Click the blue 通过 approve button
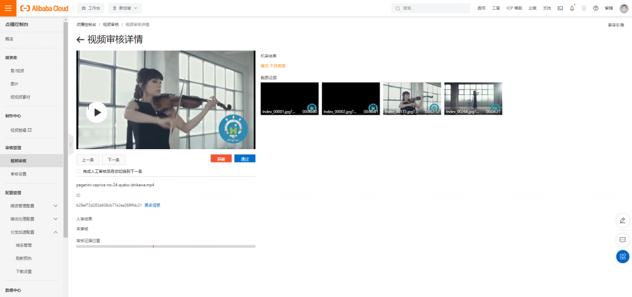632x297 pixels. (244, 158)
